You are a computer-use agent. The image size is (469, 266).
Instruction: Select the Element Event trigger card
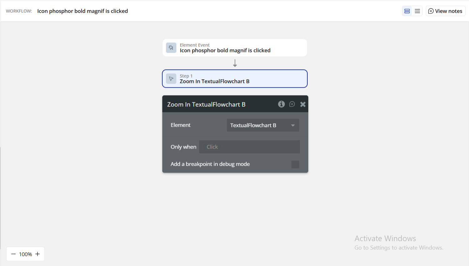coord(234,48)
